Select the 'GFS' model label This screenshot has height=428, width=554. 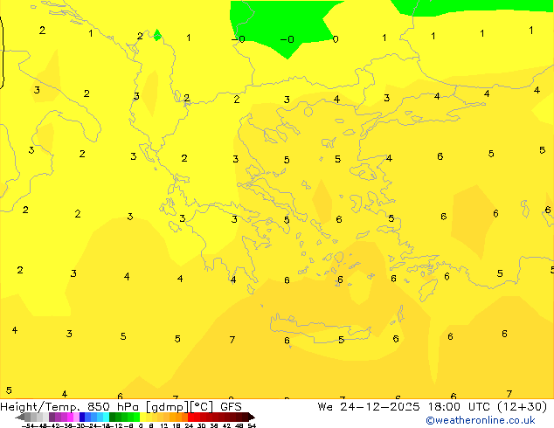231,407
